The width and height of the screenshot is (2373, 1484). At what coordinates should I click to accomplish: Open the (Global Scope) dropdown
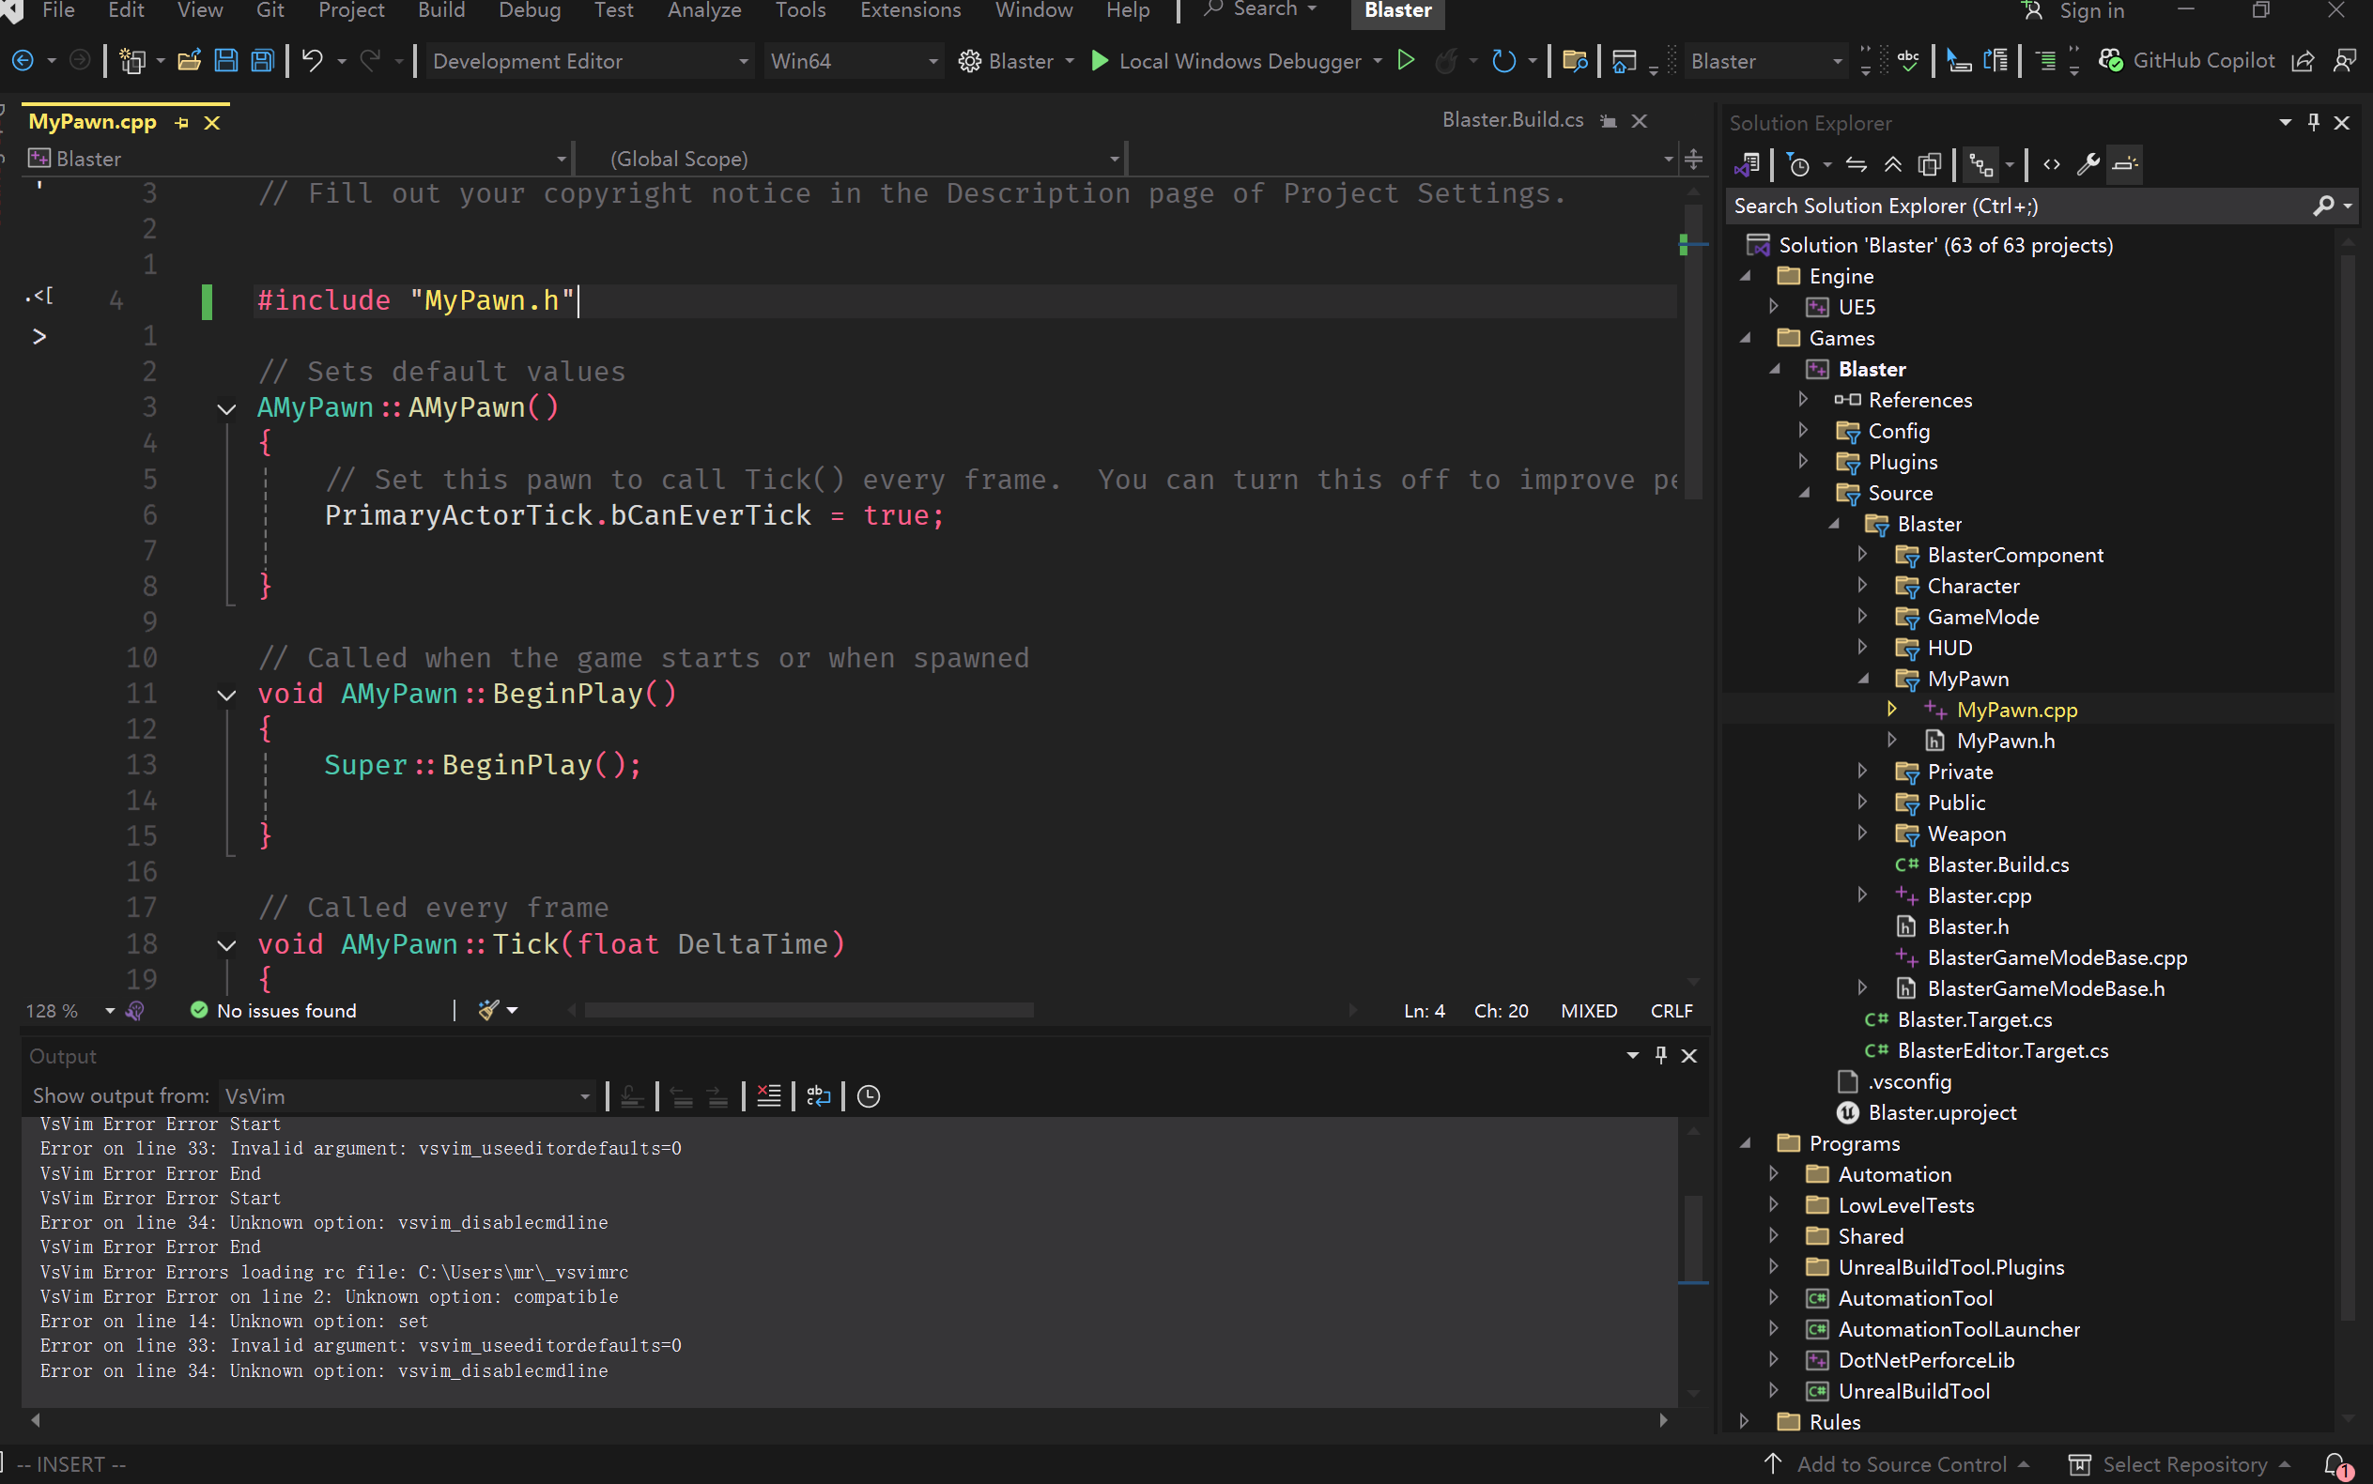[x=851, y=158]
